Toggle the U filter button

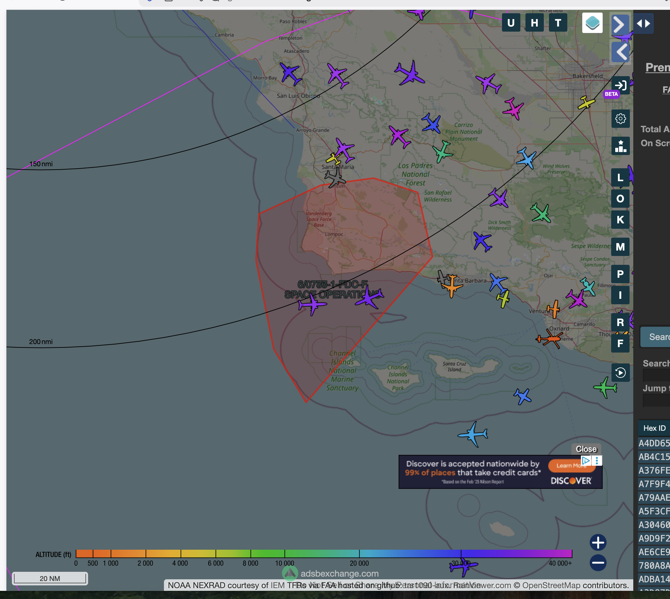(x=511, y=23)
